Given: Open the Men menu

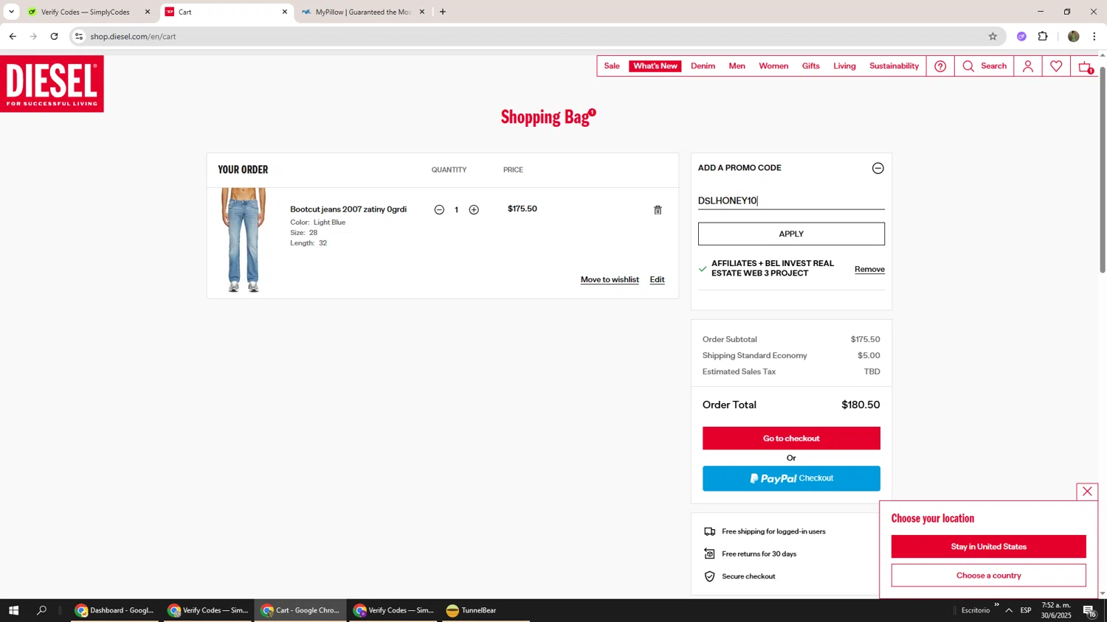Looking at the screenshot, I should coord(737,66).
